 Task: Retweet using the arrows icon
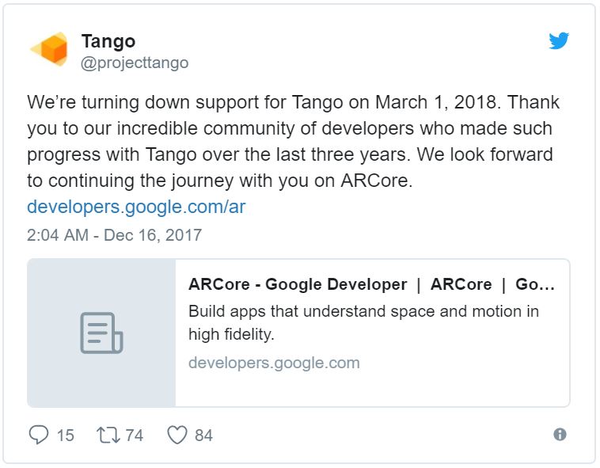pyautogui.click(x=108, y=435)
